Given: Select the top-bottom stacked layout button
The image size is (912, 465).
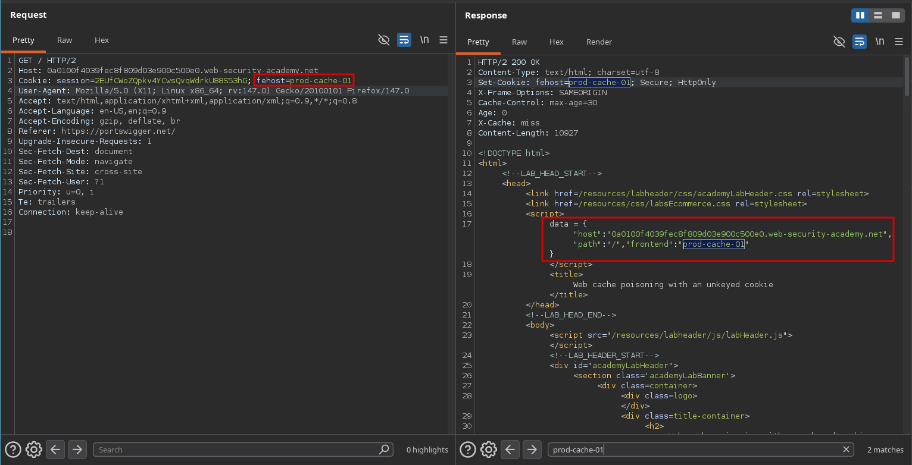Looking at the screenshot, I should point(877,15).
